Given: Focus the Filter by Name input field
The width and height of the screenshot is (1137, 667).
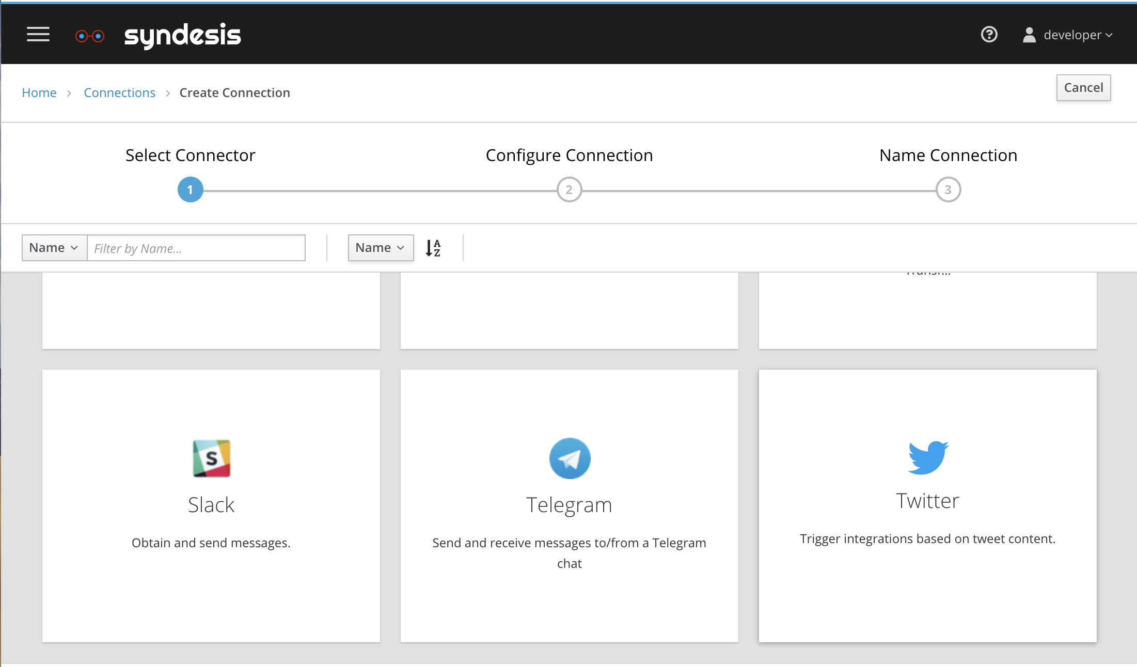Looking at the screenshot, I should (x=196, y=248).
